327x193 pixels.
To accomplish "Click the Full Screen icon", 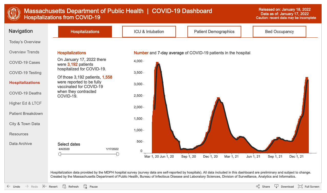I will coord(300,186).
